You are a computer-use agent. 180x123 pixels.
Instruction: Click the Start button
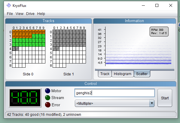(x=165, y=98)
